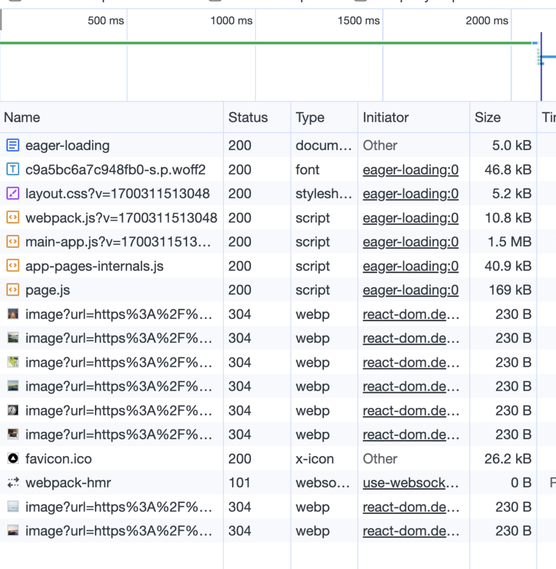
Task: Select the app-pages-internals.js request
Action: click(x=94, y=266)
